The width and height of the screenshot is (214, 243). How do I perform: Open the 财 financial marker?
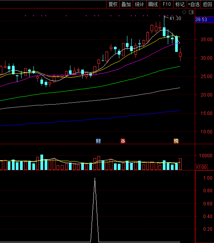(x=98, y=141)
